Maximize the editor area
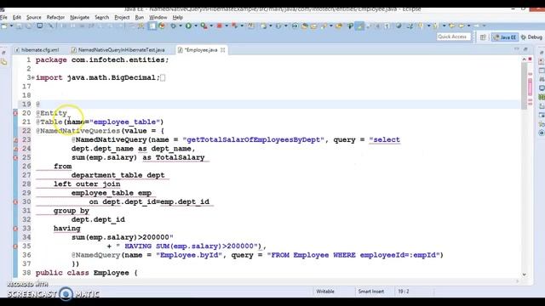This screenshot has width=545, height=306. pos(525,49)
